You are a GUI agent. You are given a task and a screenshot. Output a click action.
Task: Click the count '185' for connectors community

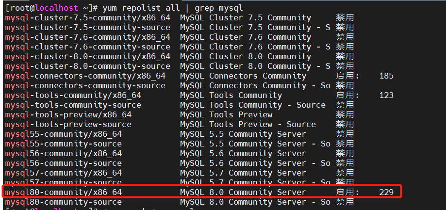click(386, 76)
